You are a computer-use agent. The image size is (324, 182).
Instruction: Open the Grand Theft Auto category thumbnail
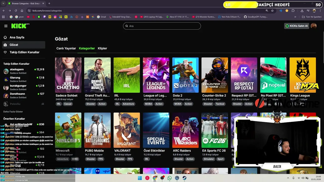coord(97,75)
